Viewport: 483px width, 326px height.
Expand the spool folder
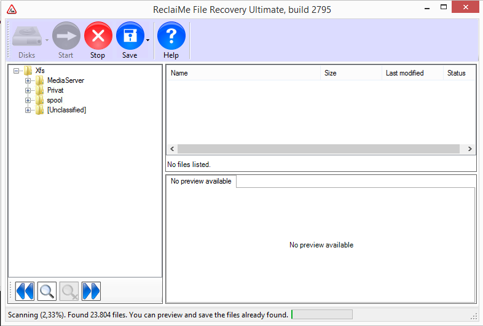coord(28,100)
